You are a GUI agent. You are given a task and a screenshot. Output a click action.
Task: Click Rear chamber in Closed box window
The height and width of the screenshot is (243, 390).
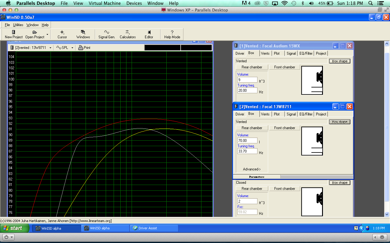tap(252, 189)
